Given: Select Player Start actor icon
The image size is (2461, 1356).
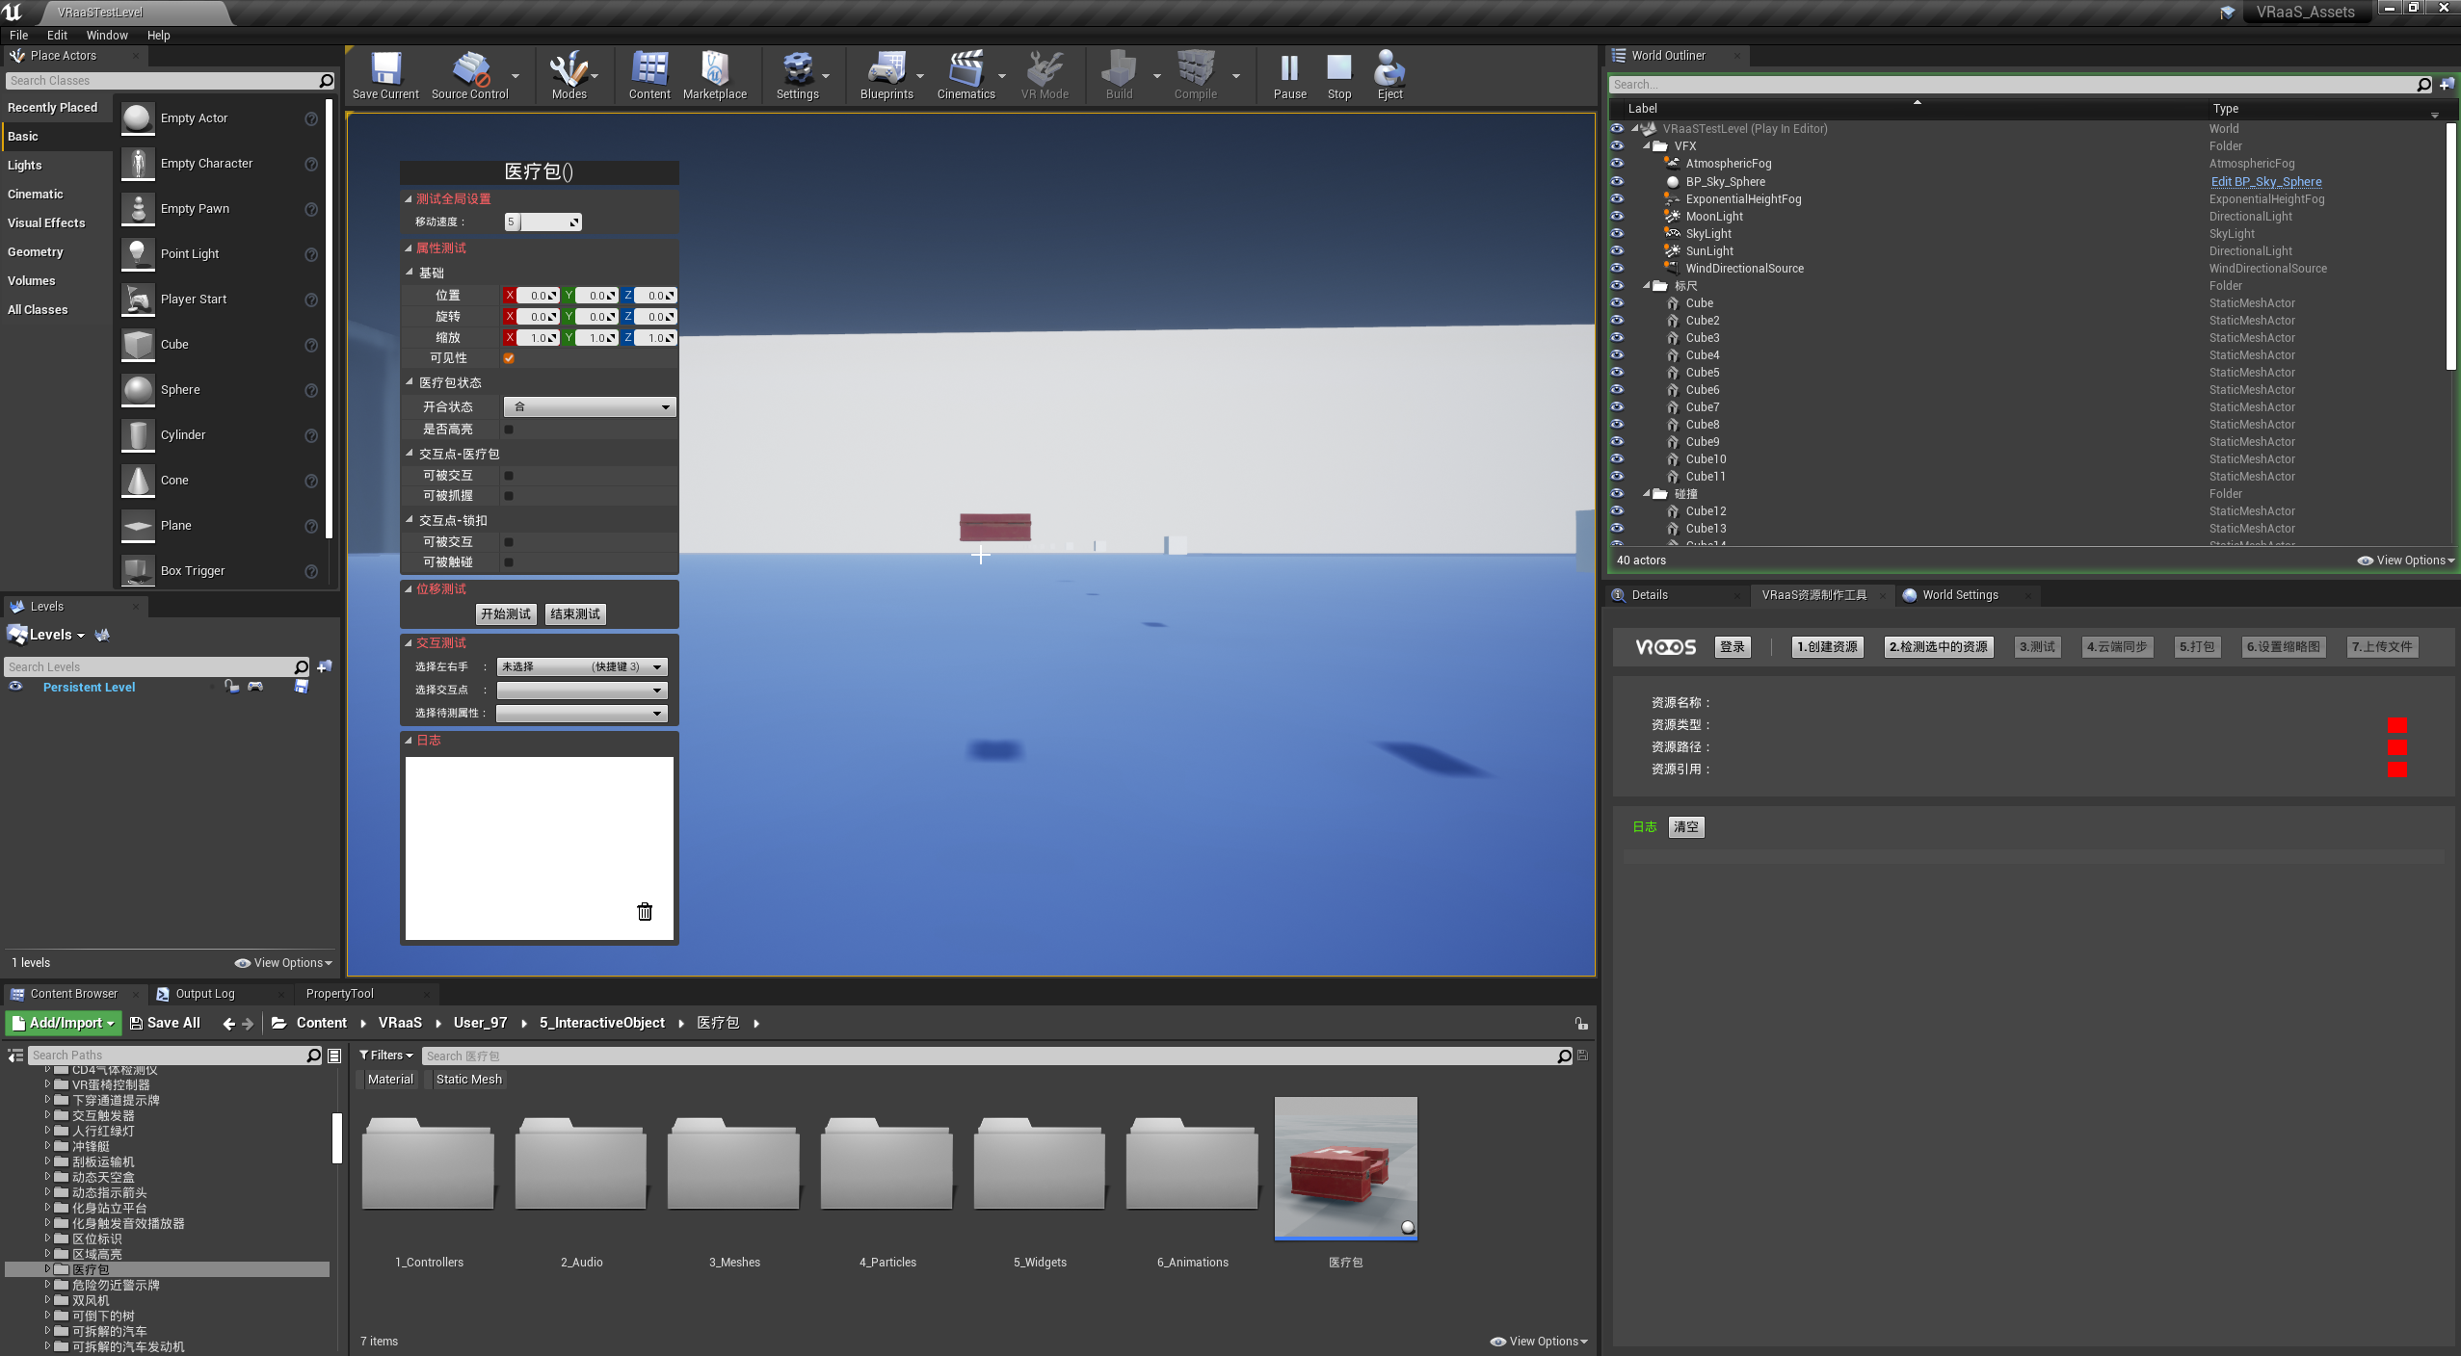Looking at the screenshot, I should tap(138, 300).
